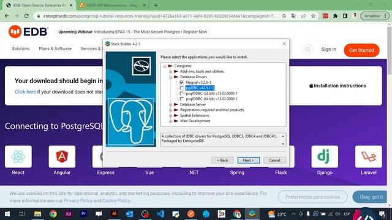Screen dimensions: 392x220
Task: Cancel the Stack Builder wizard
Action: [274, 160]
